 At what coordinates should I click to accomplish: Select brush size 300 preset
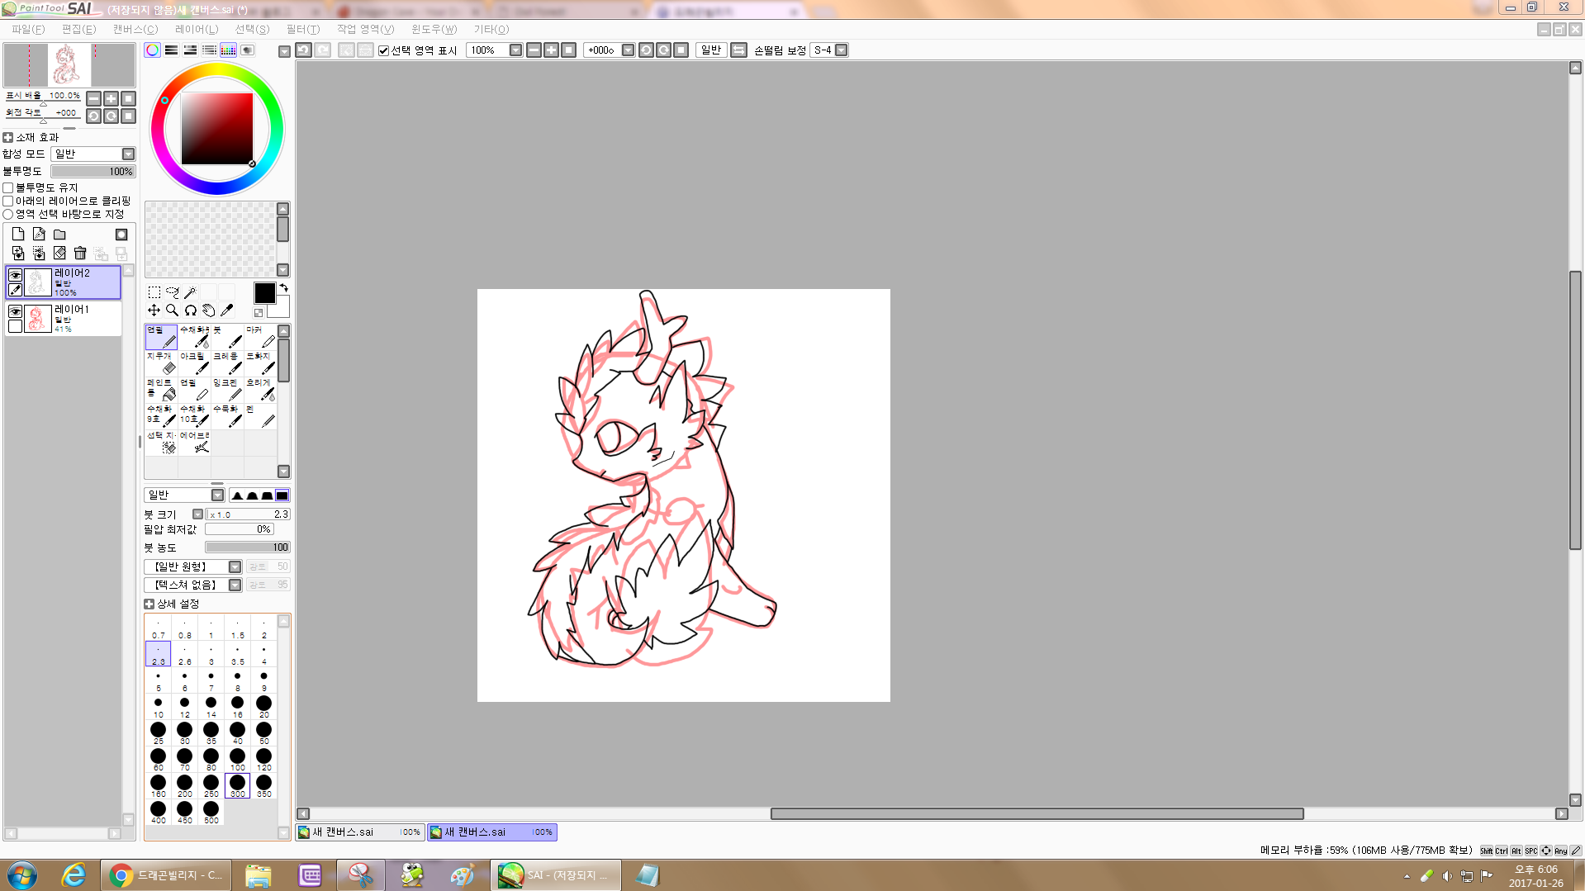tap(238, 786)
